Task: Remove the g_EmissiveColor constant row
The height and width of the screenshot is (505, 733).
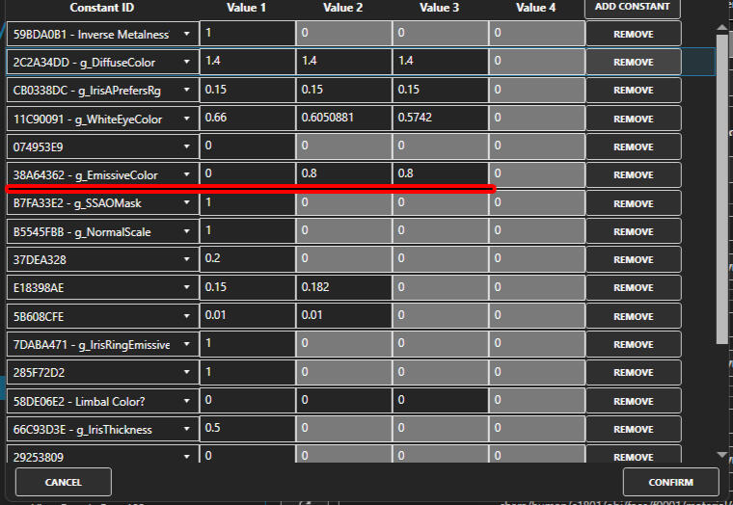Action: point(633,175)
